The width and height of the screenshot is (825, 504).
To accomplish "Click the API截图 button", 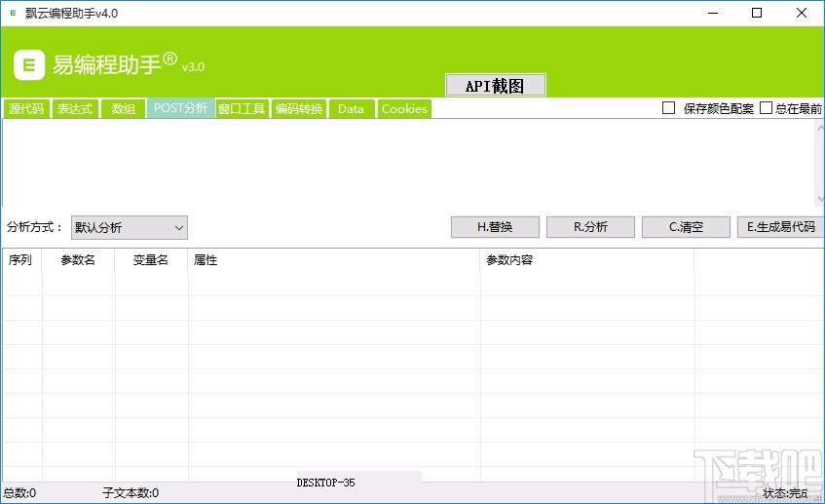I will click(x=495, y=86).
